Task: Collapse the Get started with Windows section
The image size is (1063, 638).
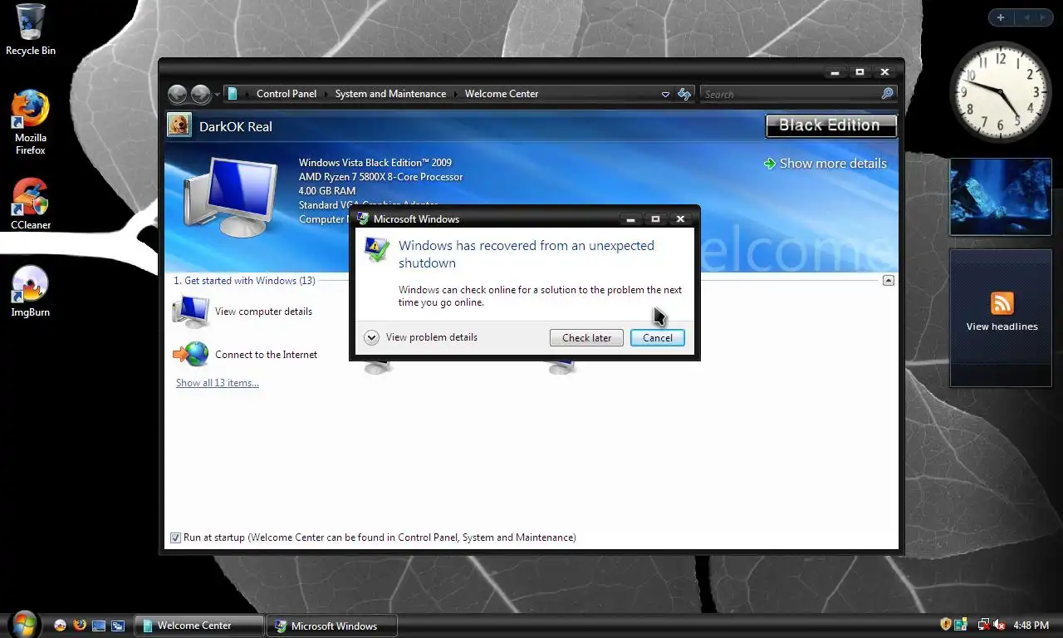Action: (888, 281)
